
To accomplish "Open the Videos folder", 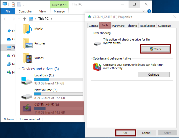I will pos(33,58).
